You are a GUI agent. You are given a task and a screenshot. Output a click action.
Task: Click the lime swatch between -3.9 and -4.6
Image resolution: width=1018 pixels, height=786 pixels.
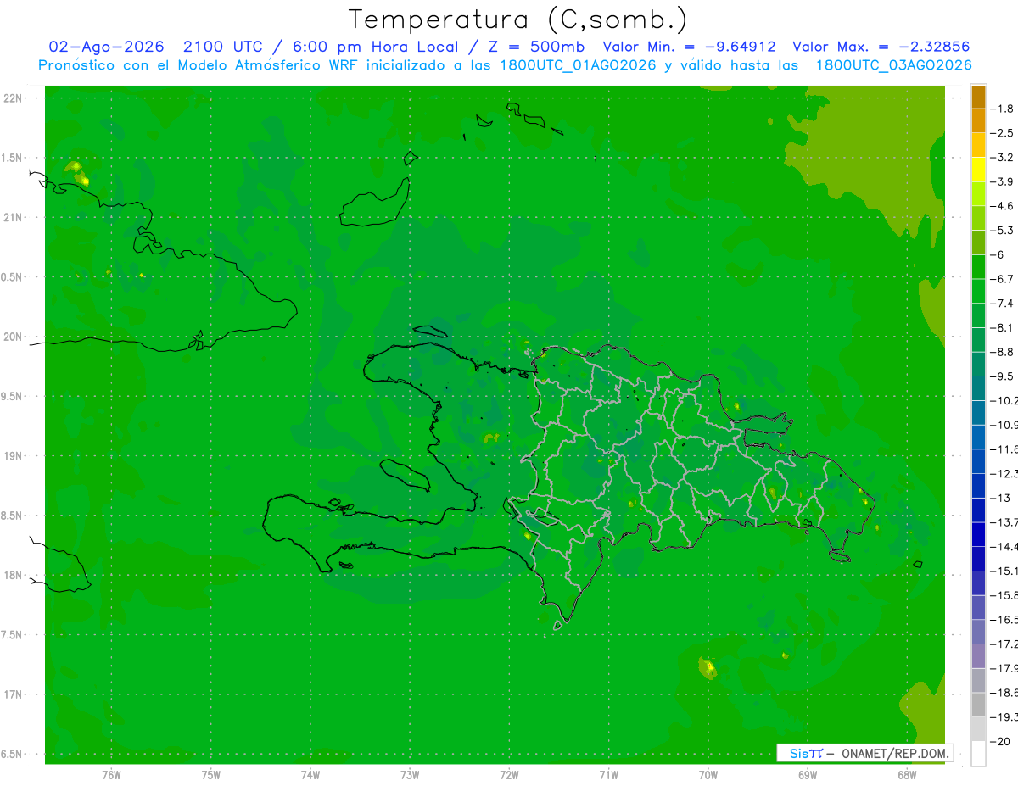click(978, 194)
